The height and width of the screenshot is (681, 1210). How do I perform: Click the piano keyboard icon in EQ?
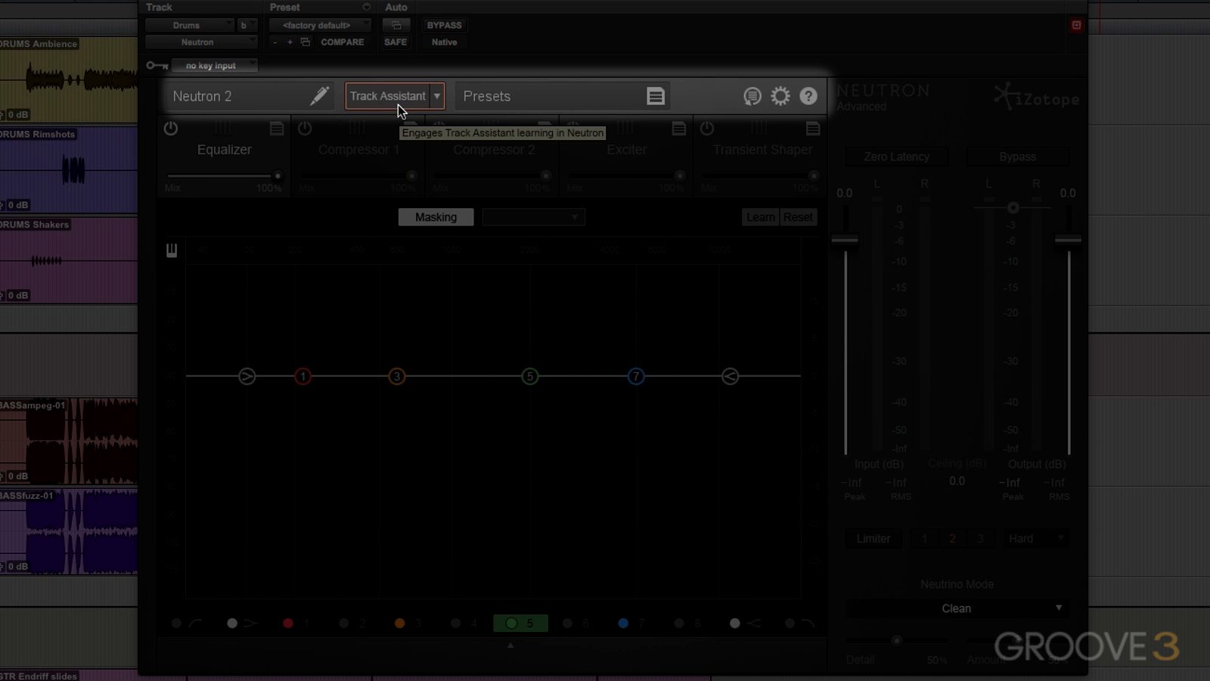[x=172, y=250]
